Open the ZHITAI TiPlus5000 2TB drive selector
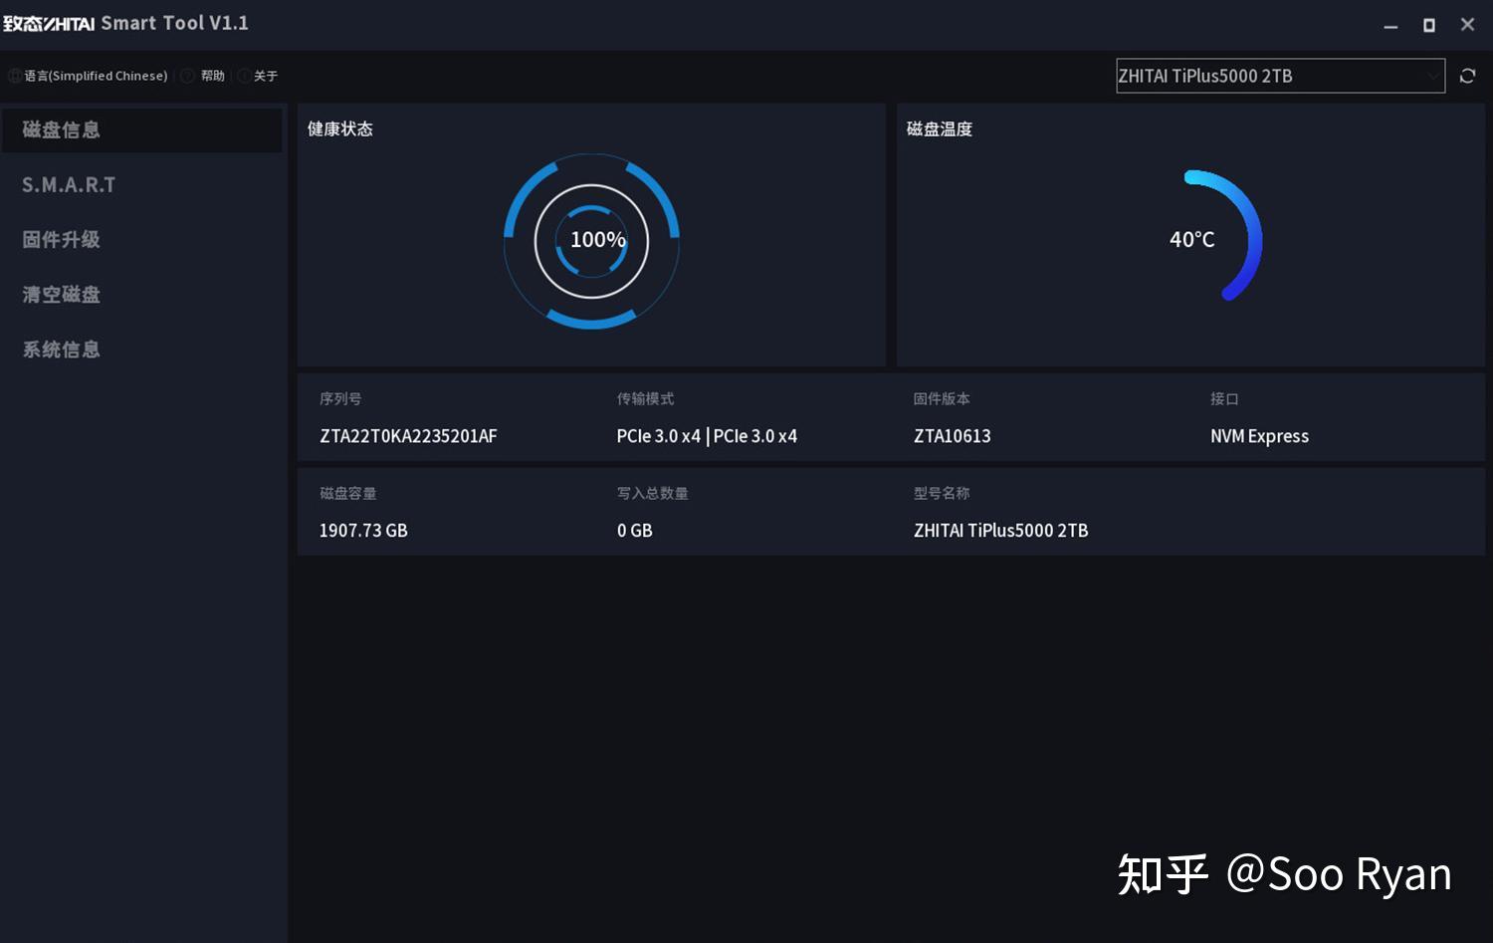1493x943 pixels. coord(1280,76)
